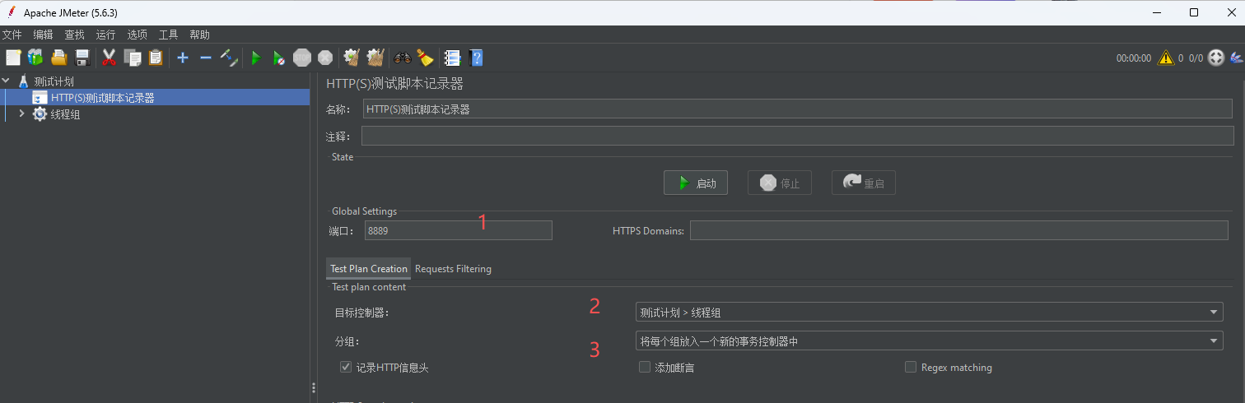
Task: Select 测试计划 in the tree
Action: (54, 81)
